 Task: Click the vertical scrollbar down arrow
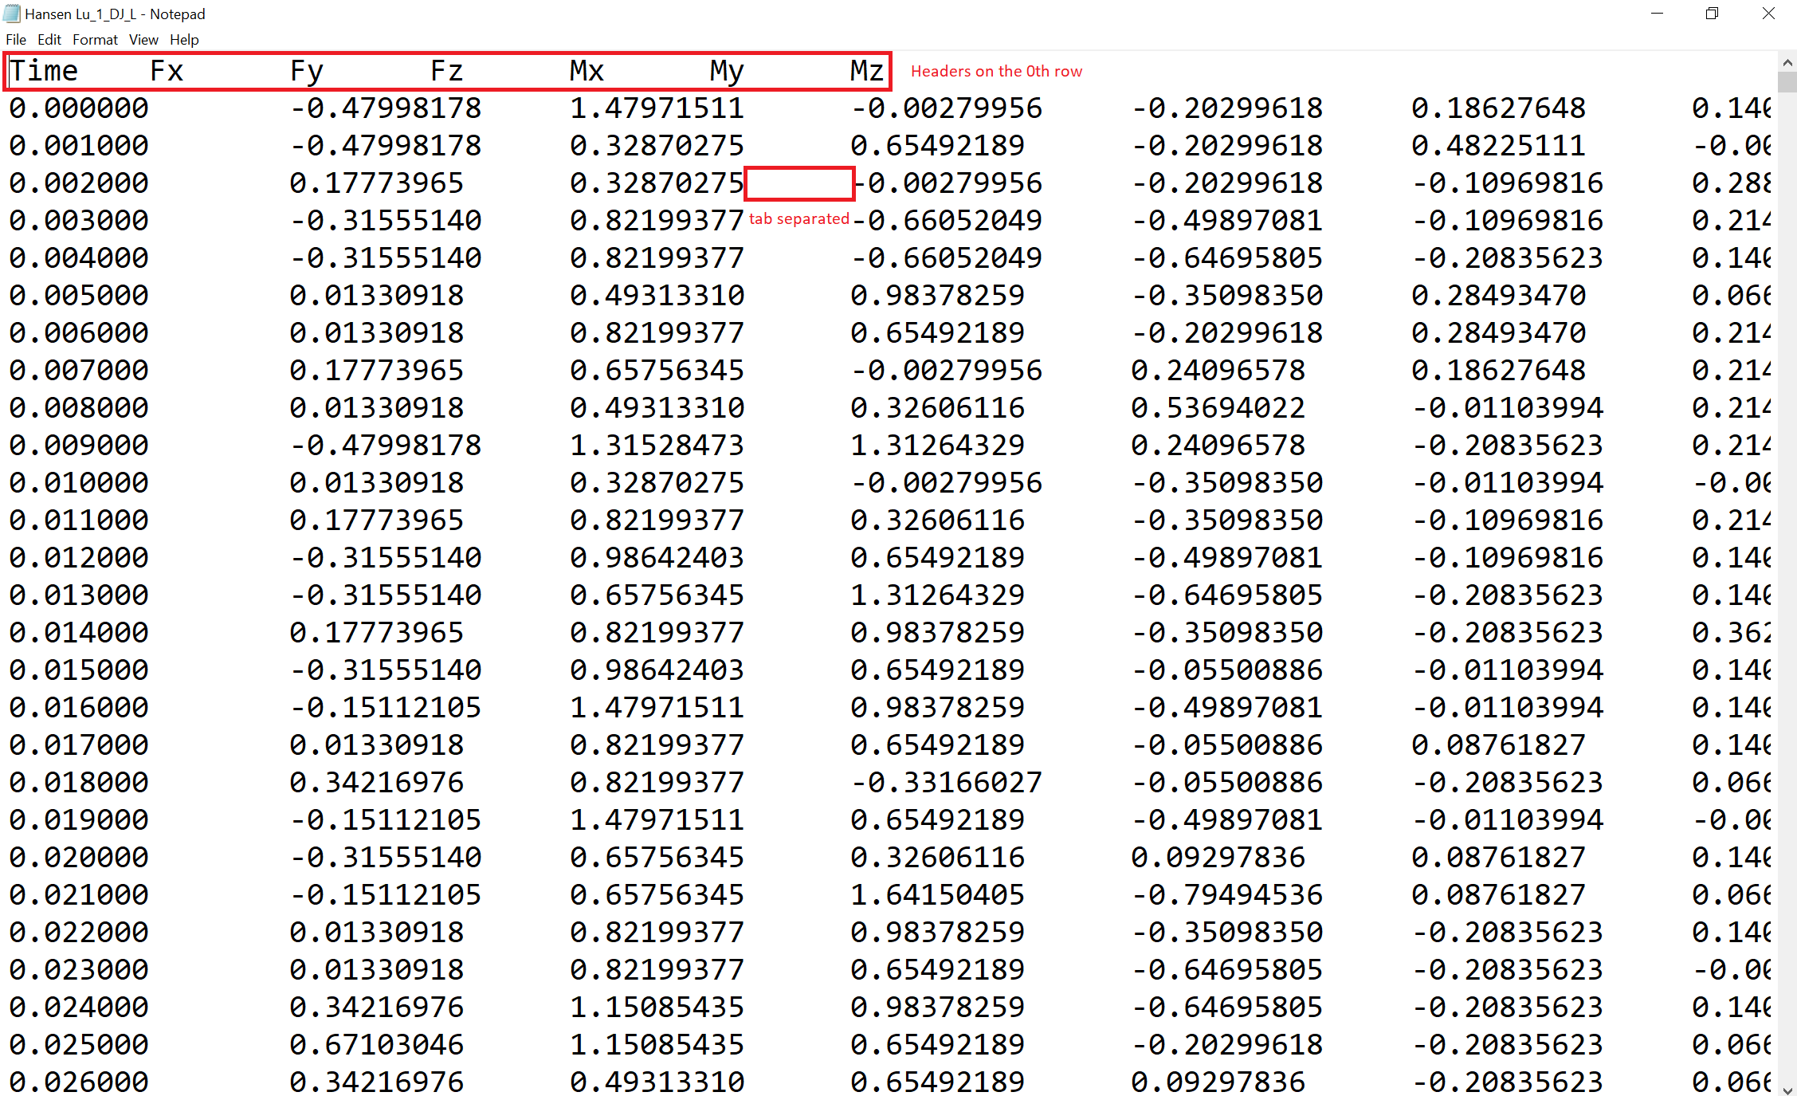pos(1787,1089)
